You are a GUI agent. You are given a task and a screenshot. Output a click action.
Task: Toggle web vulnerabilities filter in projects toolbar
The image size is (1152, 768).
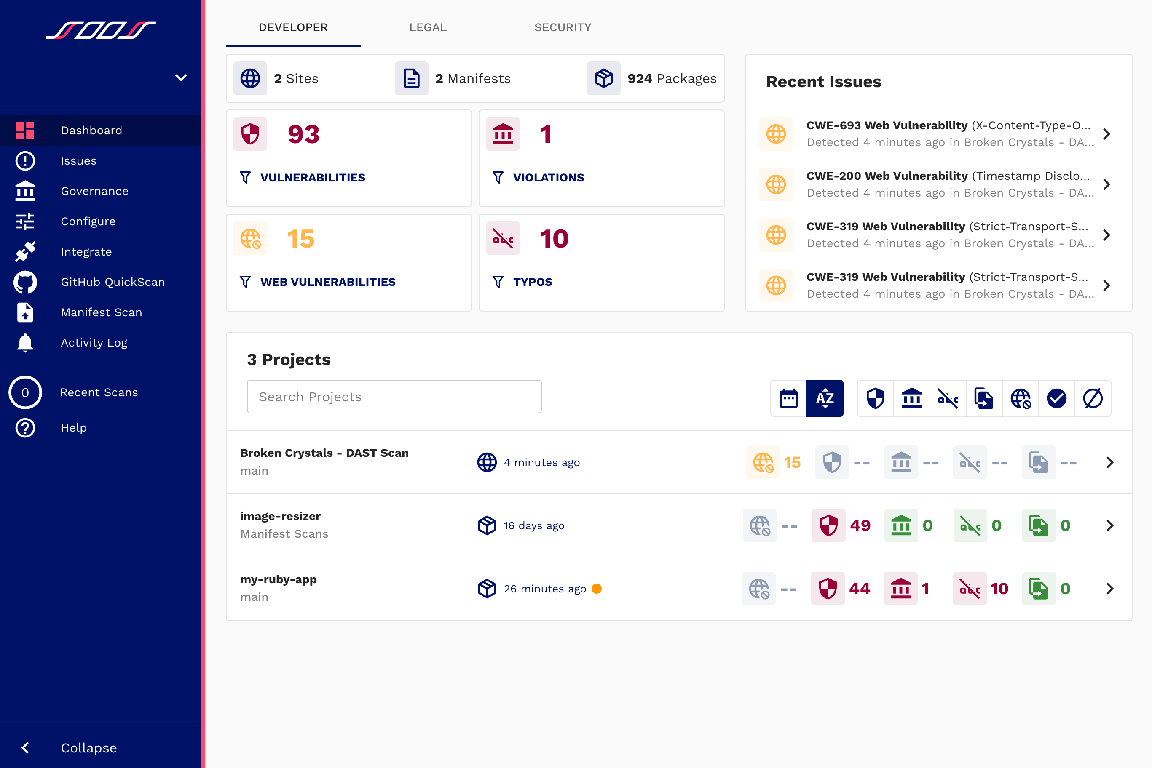point(1020,398)
